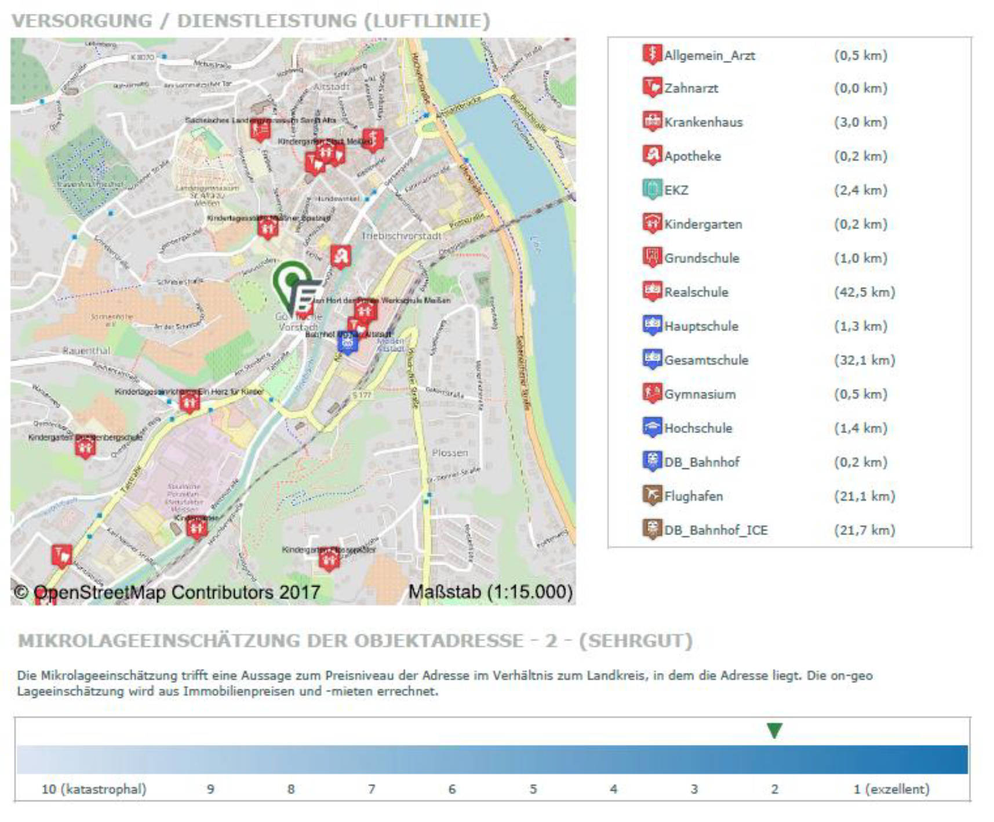This screenshot has height=822, width=994.
Task: Click the Gesamtschule legend icon
Action: pos(652,359)
